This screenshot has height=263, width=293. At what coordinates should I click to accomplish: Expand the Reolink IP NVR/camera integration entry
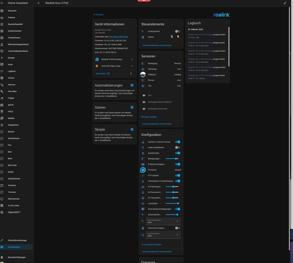114,59
